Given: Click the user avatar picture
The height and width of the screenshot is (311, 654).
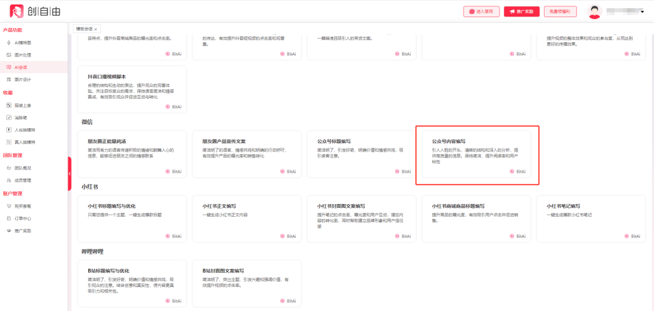Looking at the screenshot, I should 595,11.
